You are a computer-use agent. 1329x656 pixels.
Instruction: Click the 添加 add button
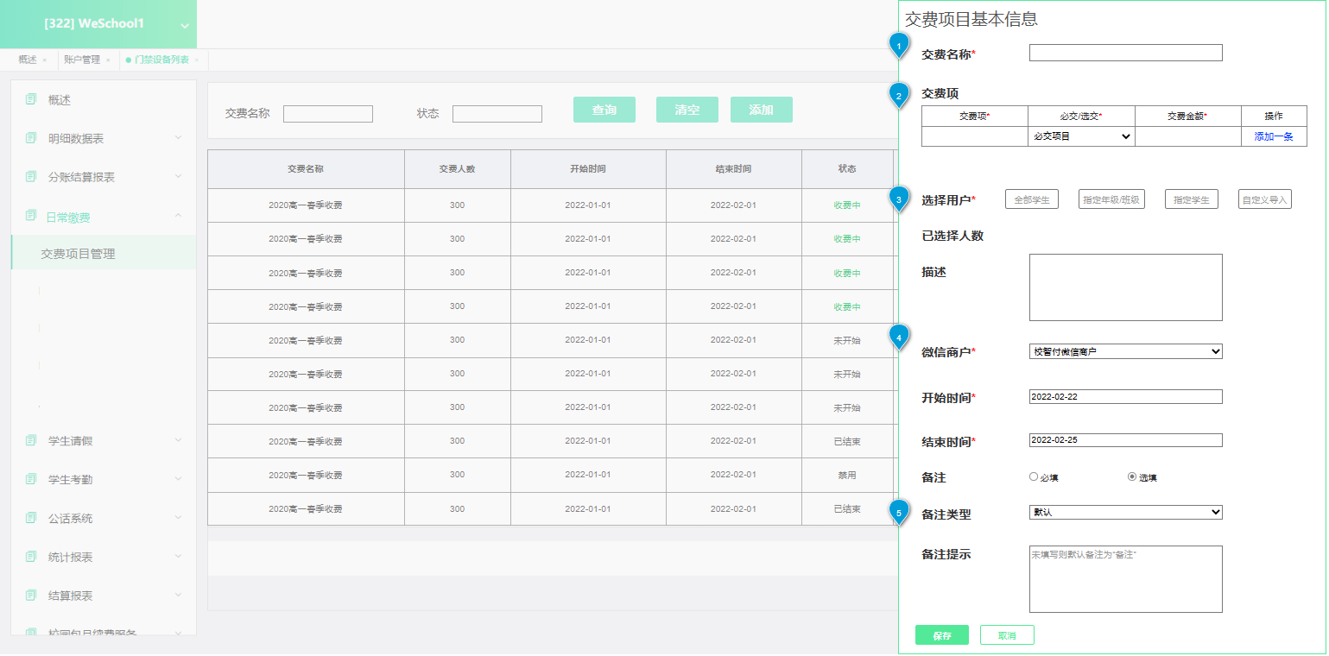click(762, 110)
